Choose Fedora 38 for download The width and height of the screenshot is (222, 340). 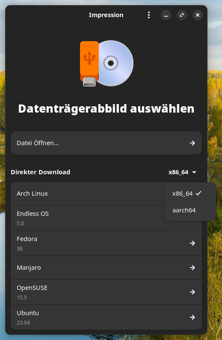click(106, 243)
